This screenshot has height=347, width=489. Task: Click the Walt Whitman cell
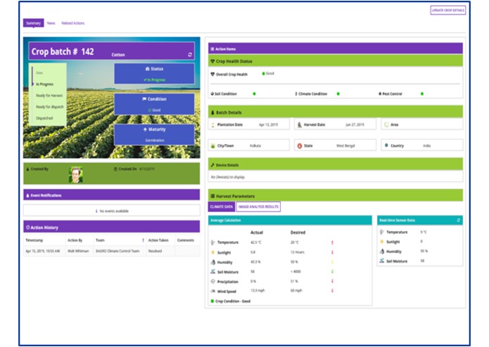(78, 251)
